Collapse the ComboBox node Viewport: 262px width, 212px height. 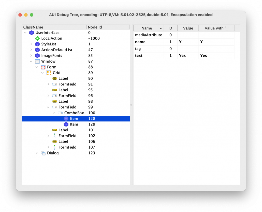coord(54,113)
